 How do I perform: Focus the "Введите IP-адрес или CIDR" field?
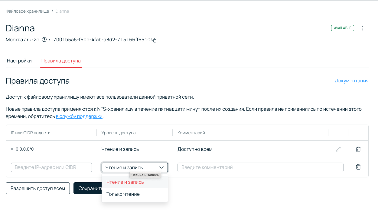pyautogui.click(x=51, y=167)
